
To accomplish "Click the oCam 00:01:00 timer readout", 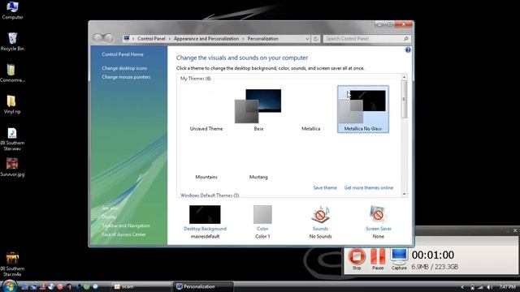I will click(x=433, y=255).
